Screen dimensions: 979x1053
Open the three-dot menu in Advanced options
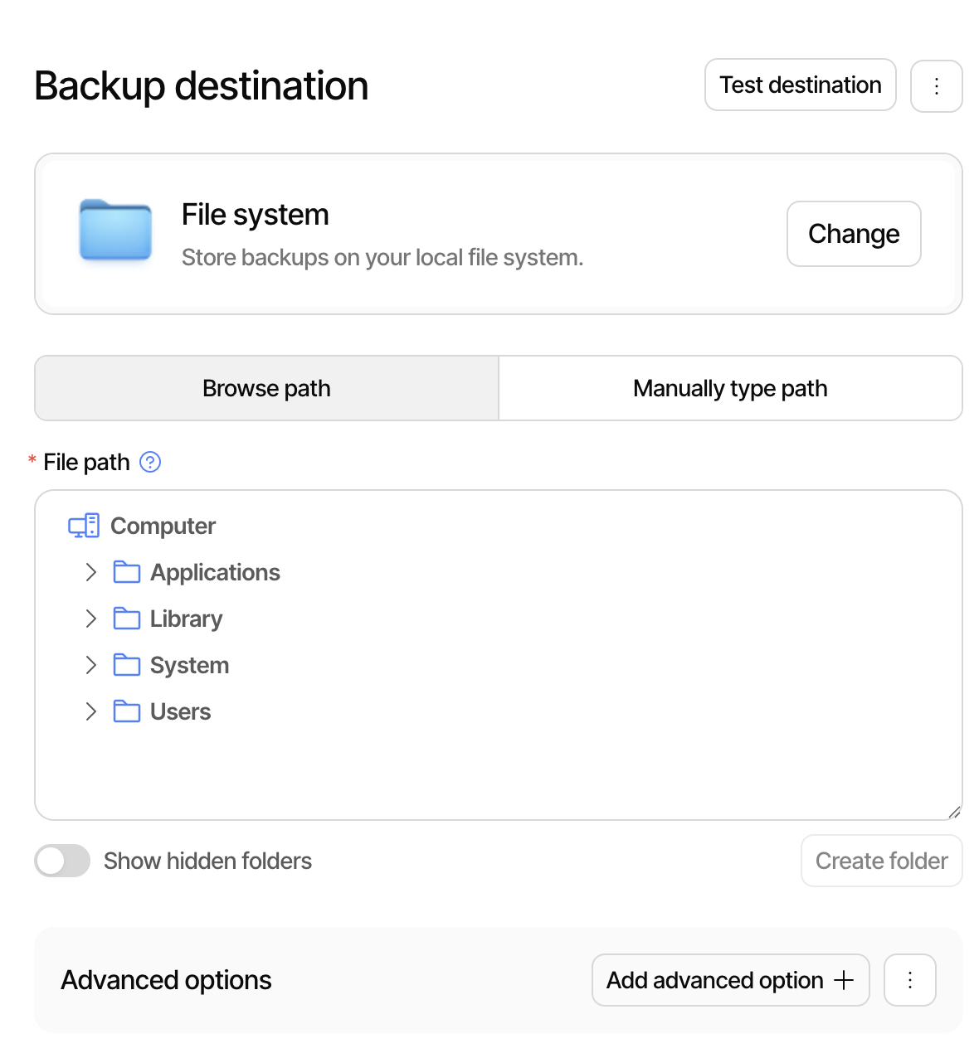click(909, 980)
